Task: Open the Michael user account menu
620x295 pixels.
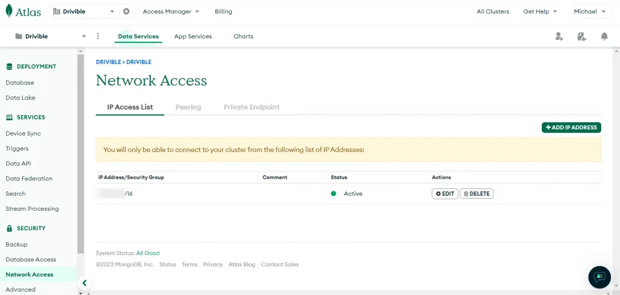Action: tap(590, 12)
